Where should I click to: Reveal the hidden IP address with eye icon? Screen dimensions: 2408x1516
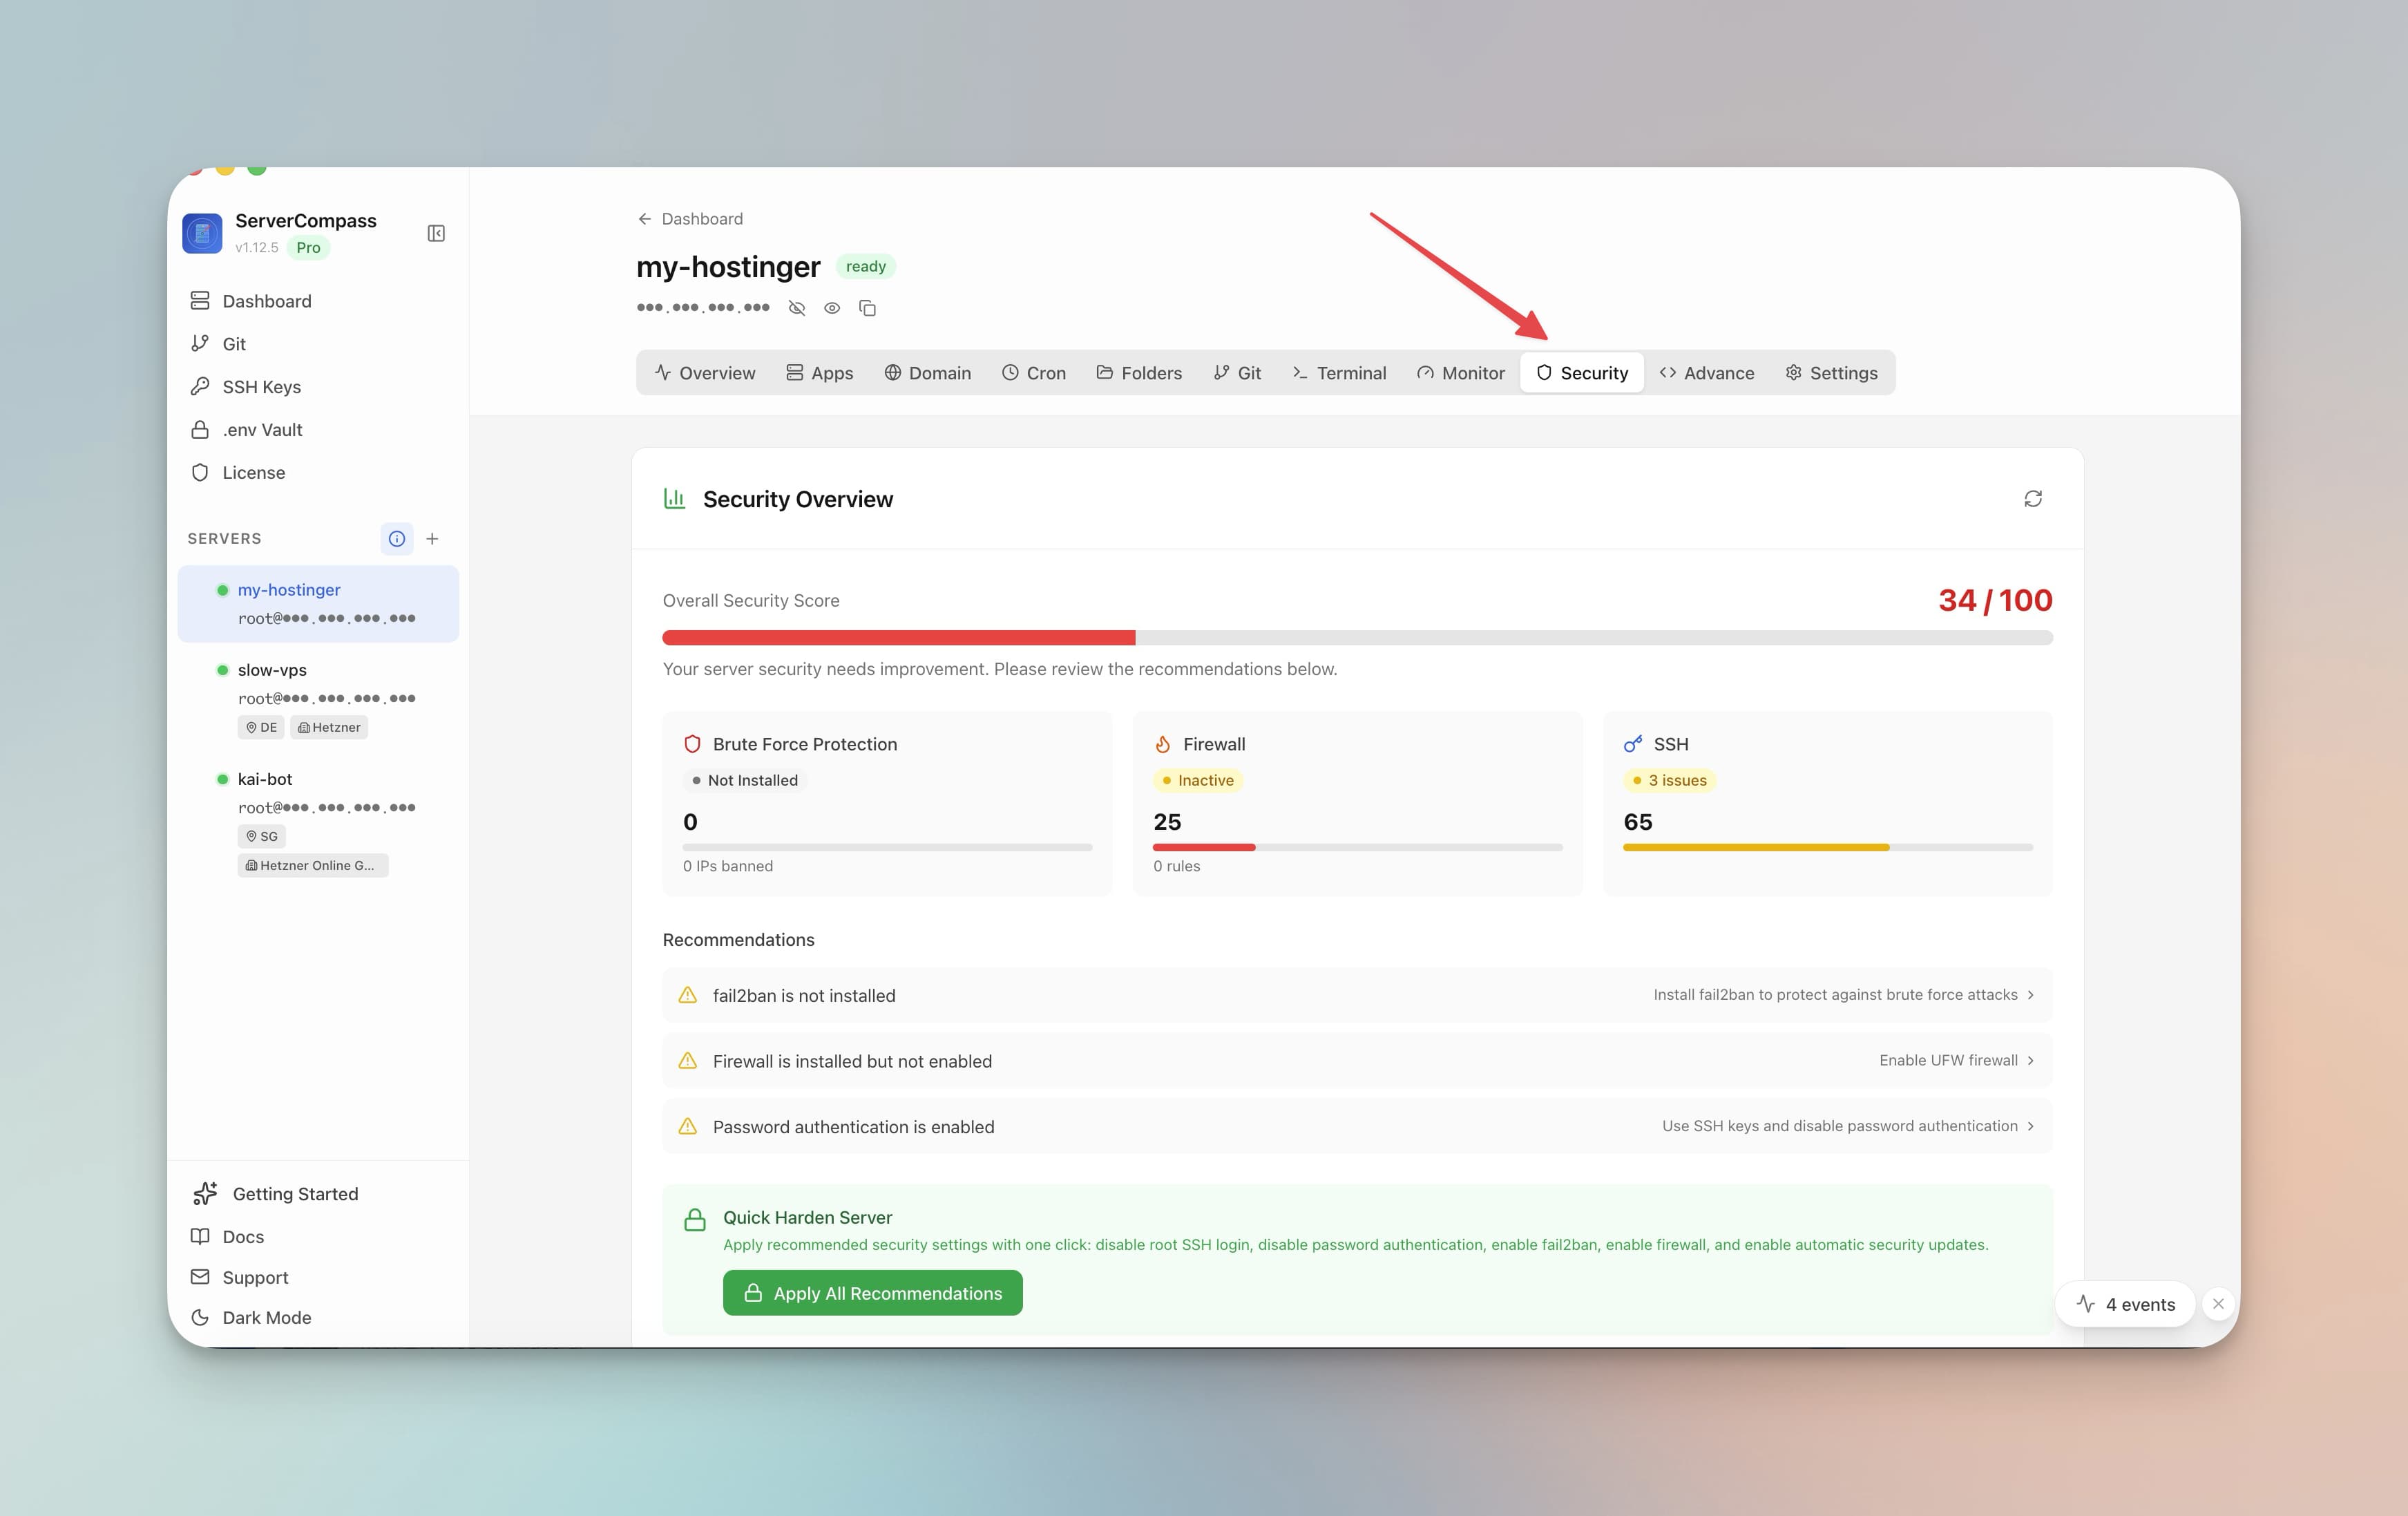point(832,308)
